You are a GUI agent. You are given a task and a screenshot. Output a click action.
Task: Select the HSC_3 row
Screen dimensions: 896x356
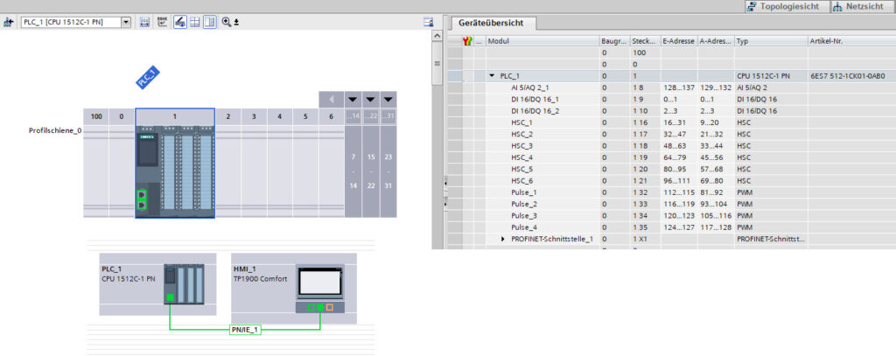point(671,146)
